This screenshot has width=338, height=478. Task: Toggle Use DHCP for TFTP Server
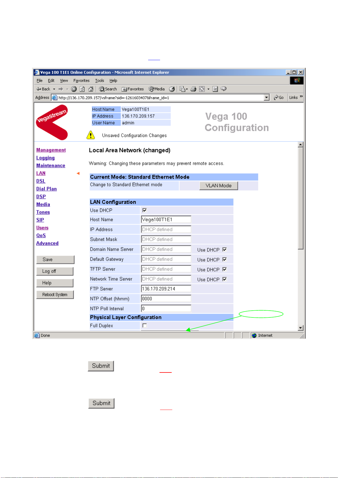coord(224,269)
